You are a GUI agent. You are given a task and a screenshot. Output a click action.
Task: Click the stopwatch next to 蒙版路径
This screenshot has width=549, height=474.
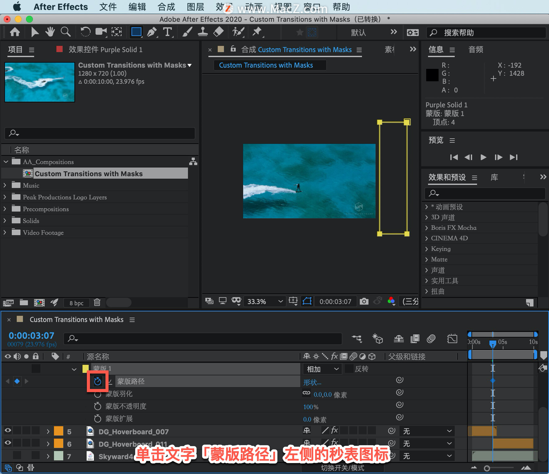98,381
